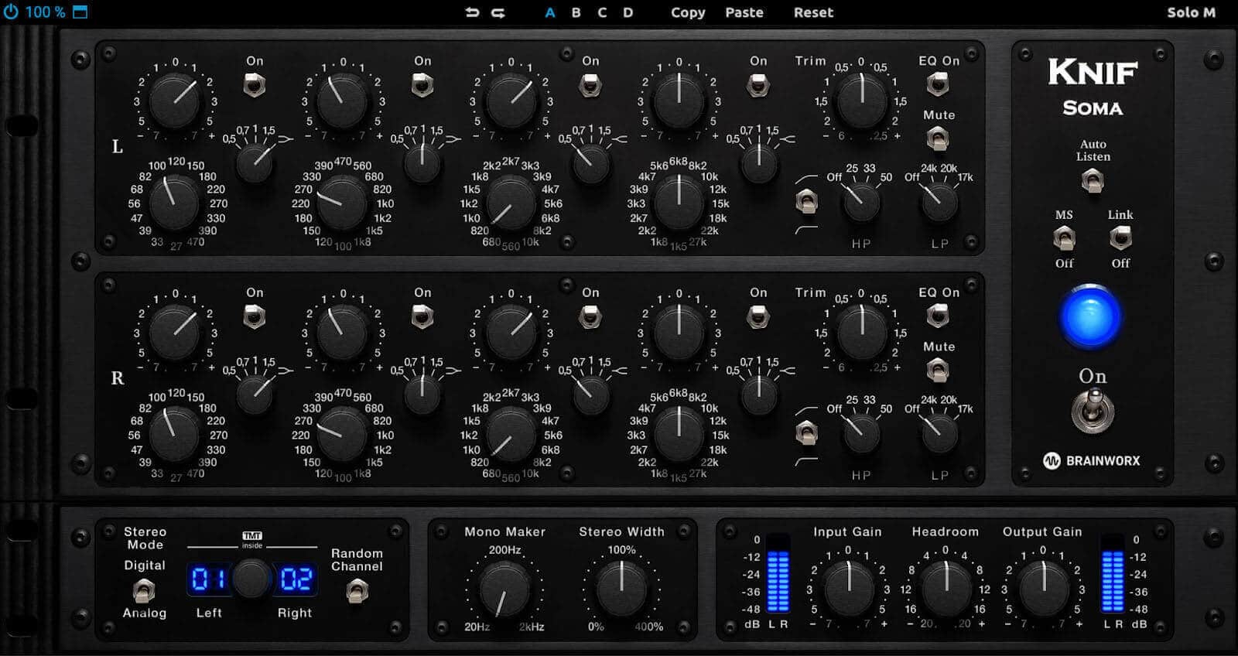Toggle the R channel Mute switch
Screen dimensions: 1238x656
tap(938, 371)
